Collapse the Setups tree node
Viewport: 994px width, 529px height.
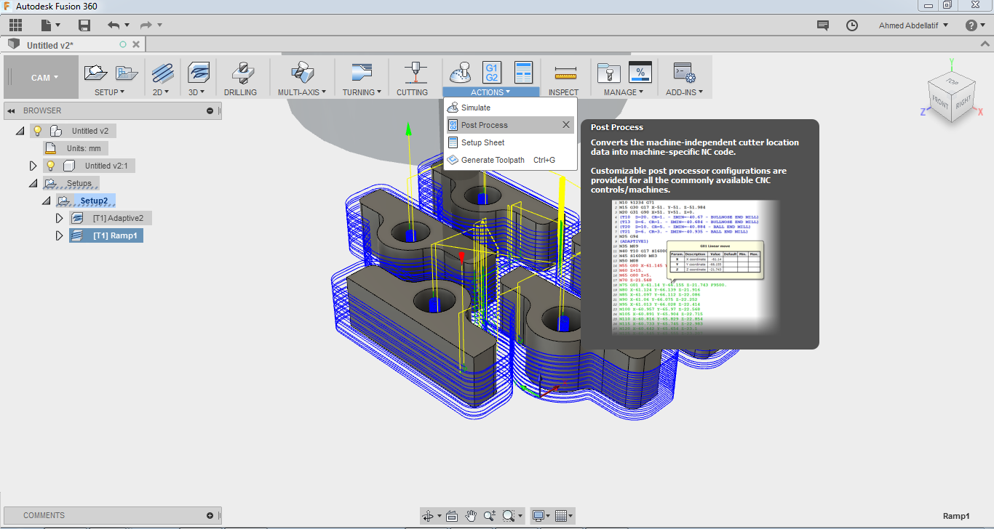pos(33,183)
